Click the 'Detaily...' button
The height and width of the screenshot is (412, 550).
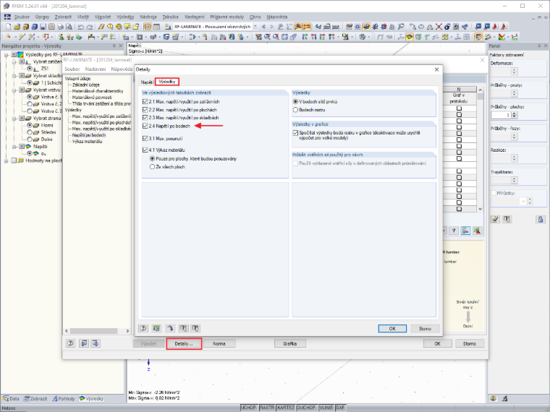tap(184, 343)
